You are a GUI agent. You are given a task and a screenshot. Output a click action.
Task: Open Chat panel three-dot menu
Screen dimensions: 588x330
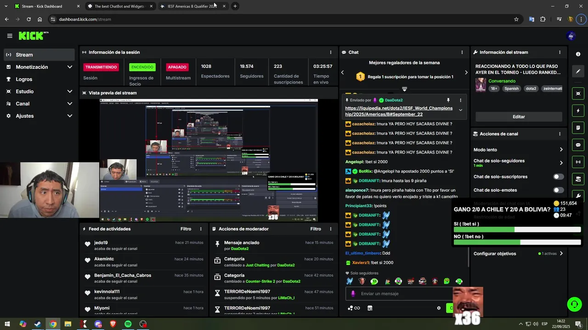tap(462, 52)
